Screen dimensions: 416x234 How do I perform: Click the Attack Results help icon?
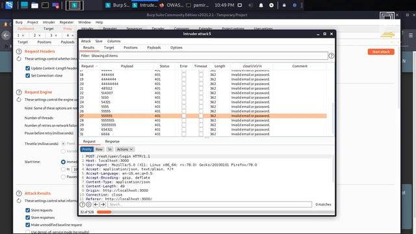19,194
